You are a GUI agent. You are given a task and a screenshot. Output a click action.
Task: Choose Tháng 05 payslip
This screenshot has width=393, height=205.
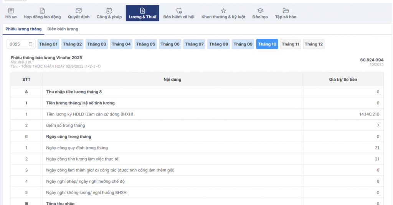point(146,44)
